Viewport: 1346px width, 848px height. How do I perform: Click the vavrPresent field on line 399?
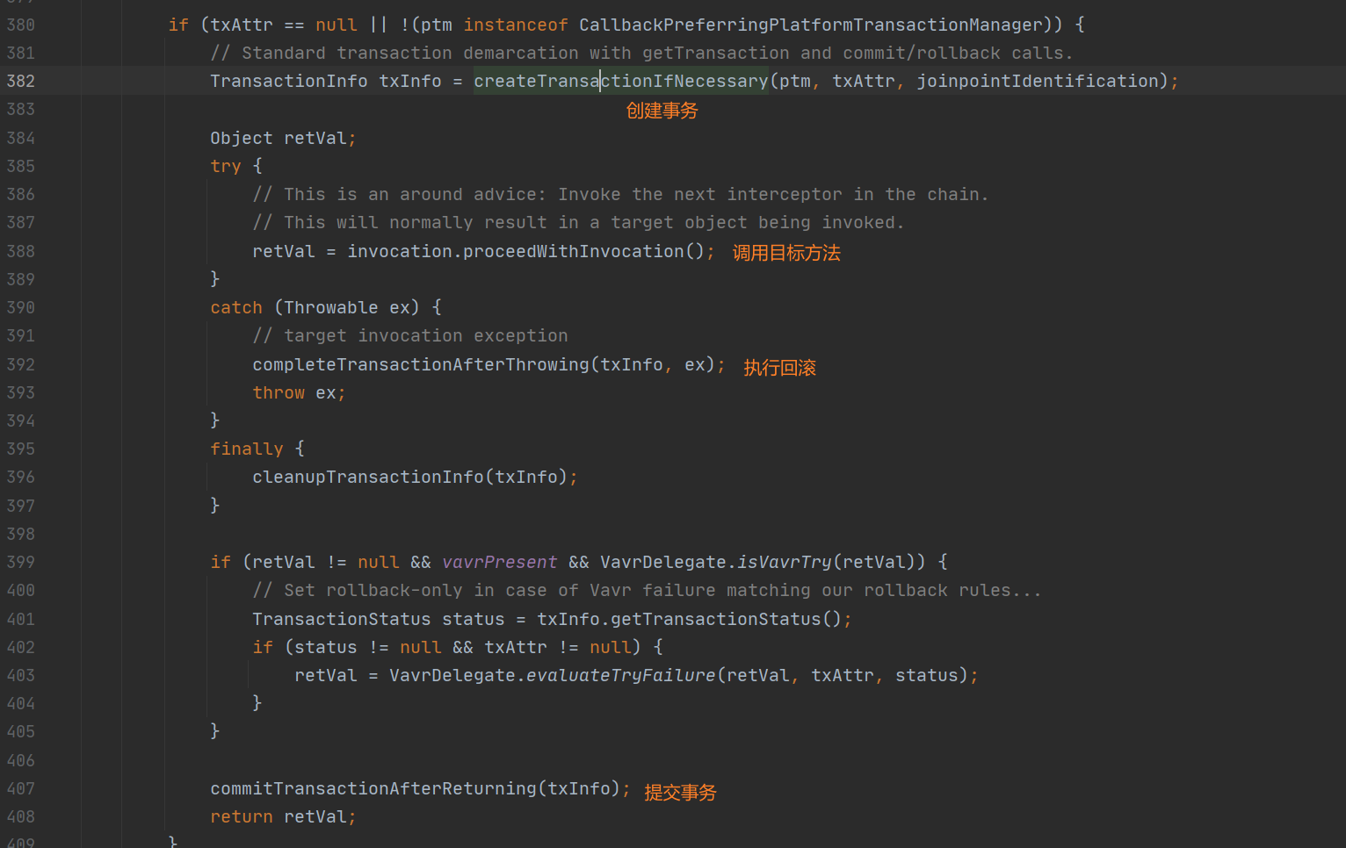point(500,562)
